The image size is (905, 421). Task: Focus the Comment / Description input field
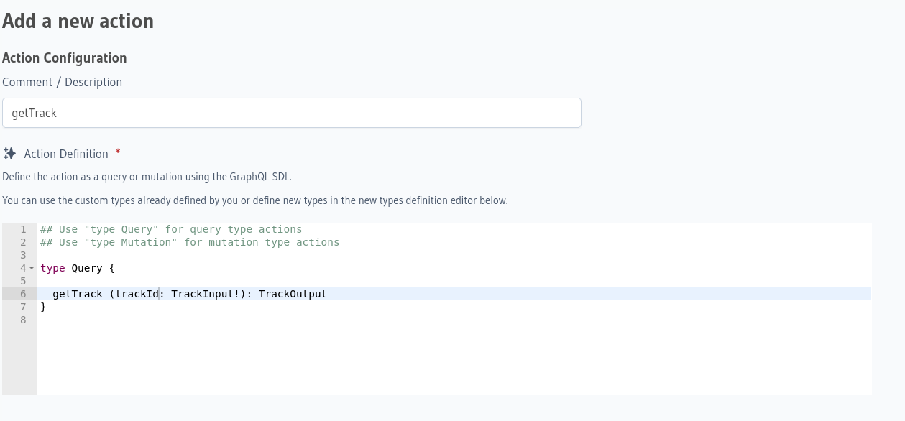291,114
